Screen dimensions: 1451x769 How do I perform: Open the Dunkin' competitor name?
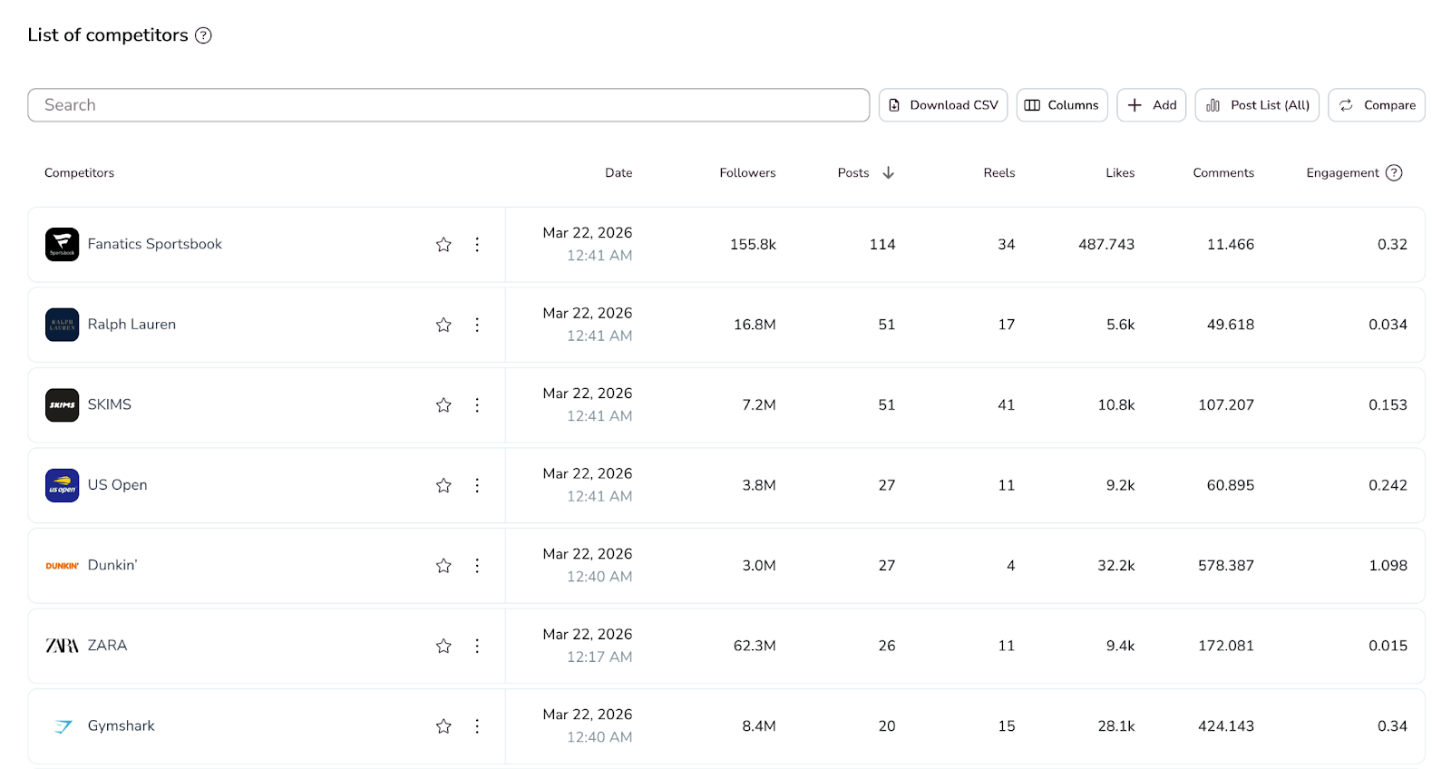point(112,565)
